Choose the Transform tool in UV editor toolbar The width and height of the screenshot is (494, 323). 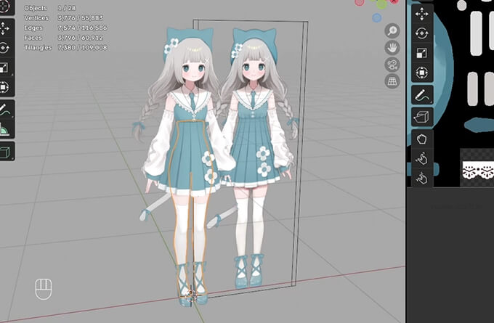point(422,73)
